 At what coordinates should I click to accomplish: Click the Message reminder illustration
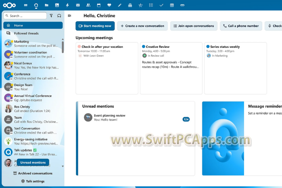[x=223, y=138]
